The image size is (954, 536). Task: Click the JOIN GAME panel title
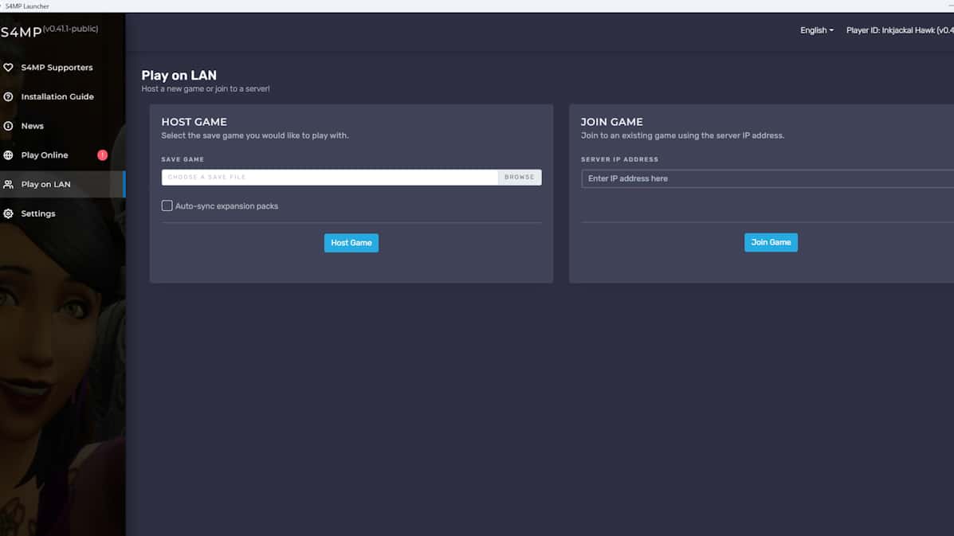coord(611,122)
